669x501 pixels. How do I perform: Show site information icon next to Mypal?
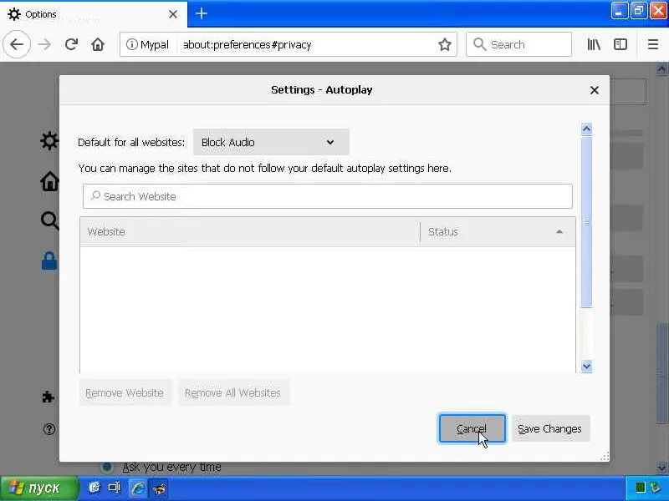(x=132, y=44)
